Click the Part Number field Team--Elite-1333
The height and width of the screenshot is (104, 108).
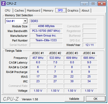click(x=46, y=40)
